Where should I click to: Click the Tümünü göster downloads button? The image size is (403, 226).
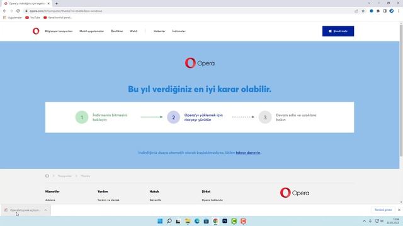383,210
